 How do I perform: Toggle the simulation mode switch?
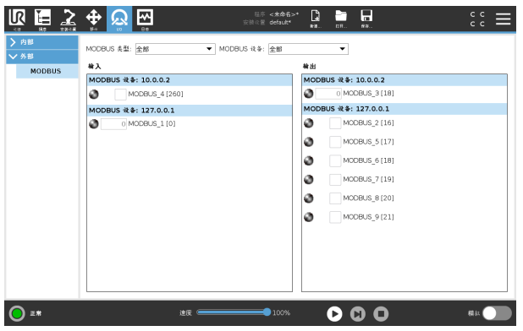click(x=497, y=313)
